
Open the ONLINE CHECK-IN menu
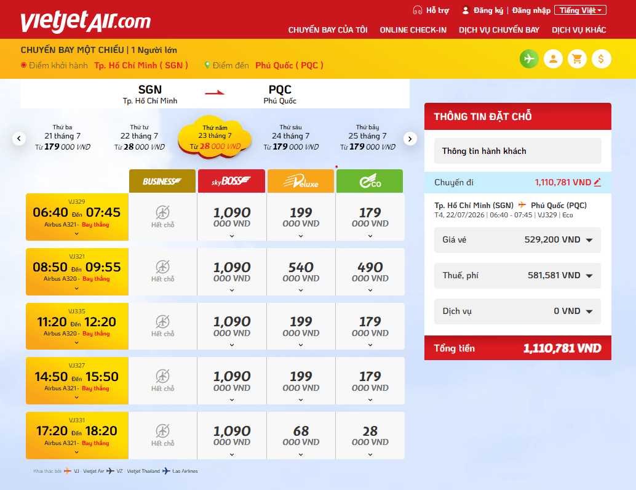[413, 30]
